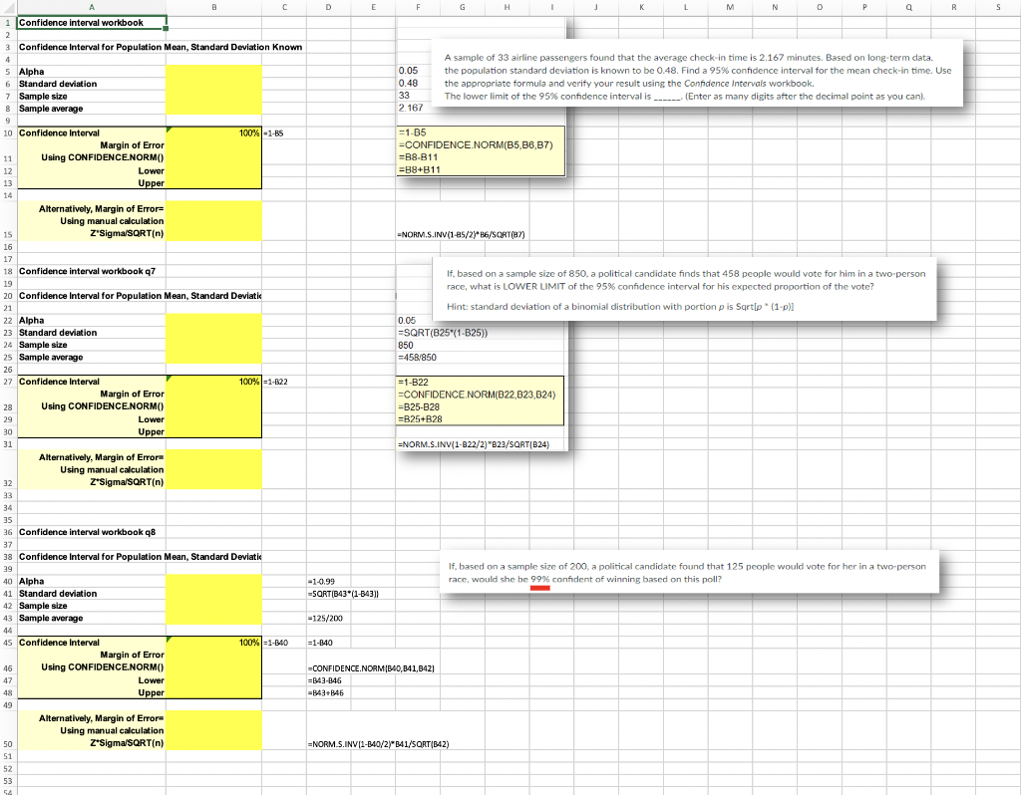
Task: Click the formula =CONFIDENCE.NORM(B40,B41,B42)
Action: pos(371,668)
